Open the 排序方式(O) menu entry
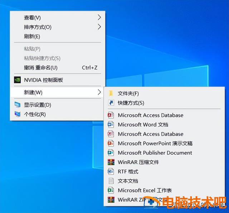The height and width of the screenshot is (213, 229). [x=58, y=27]
